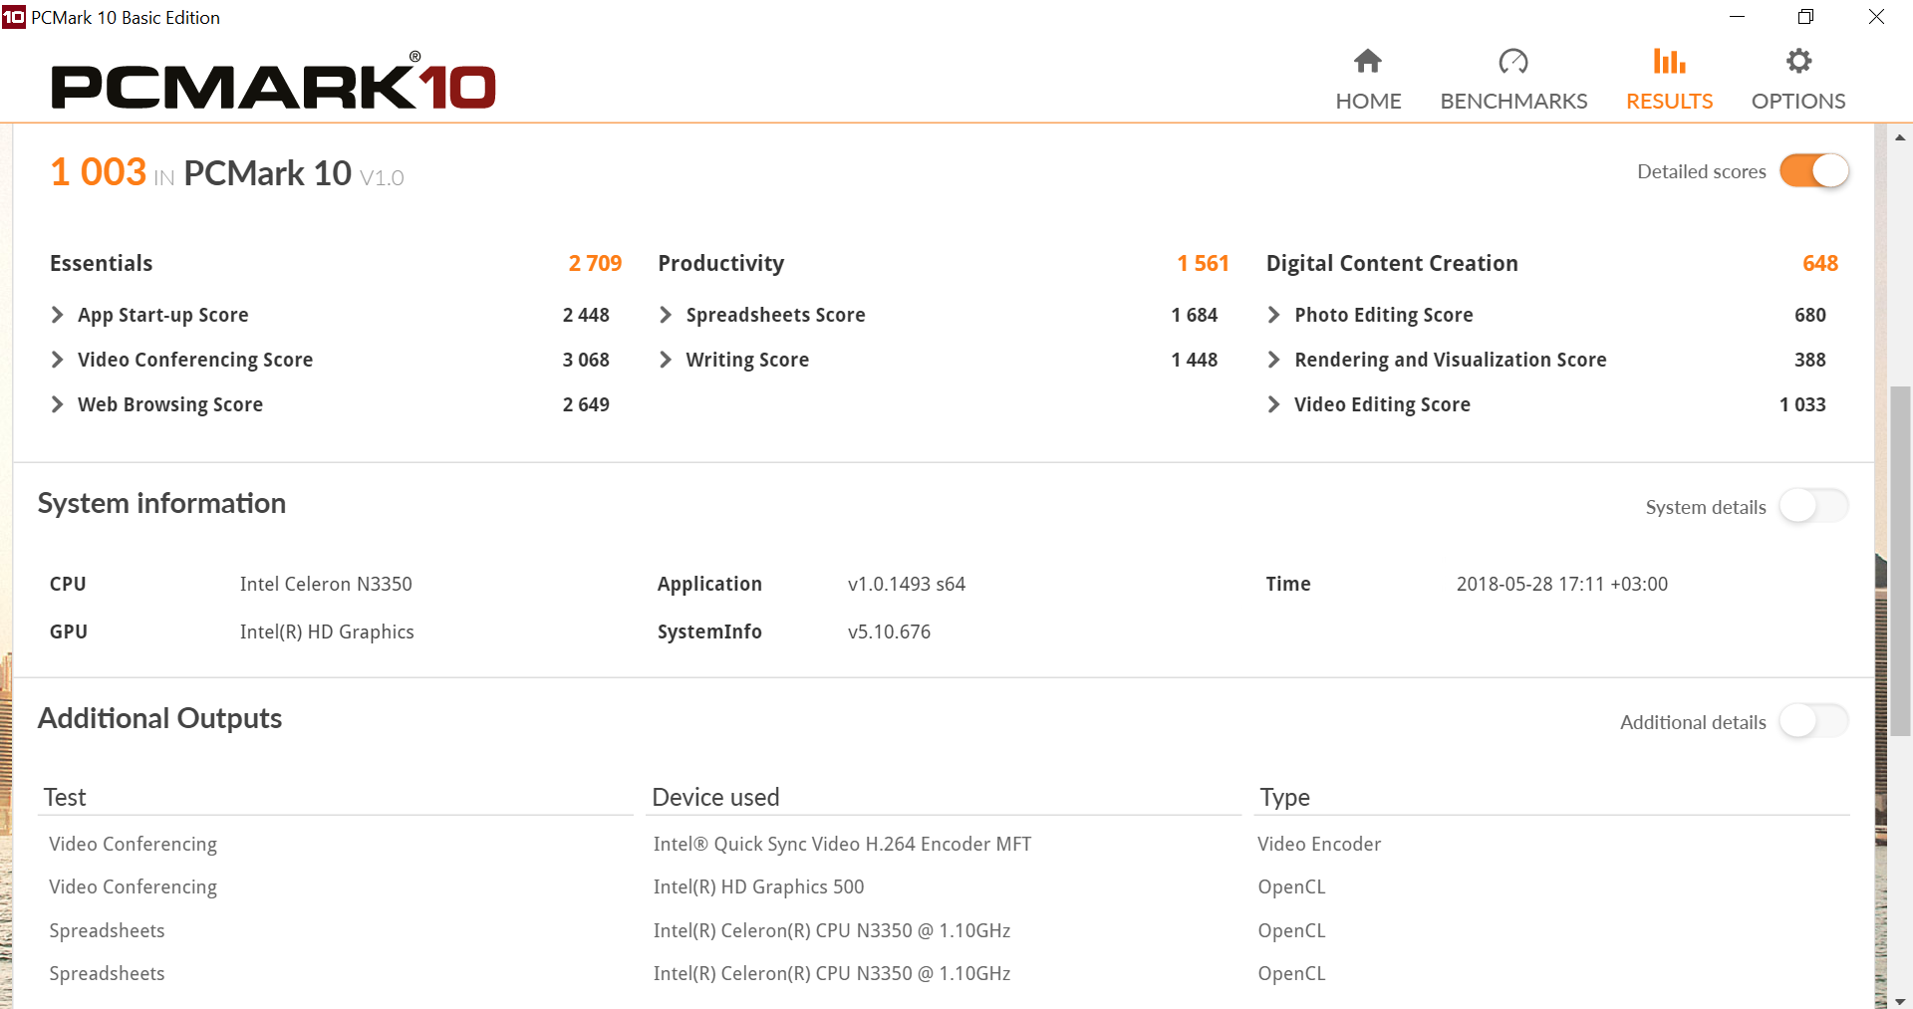Click the App Start-up Score label
The width and height of the screenshot is (1913, 1009).
pos(163,315)
